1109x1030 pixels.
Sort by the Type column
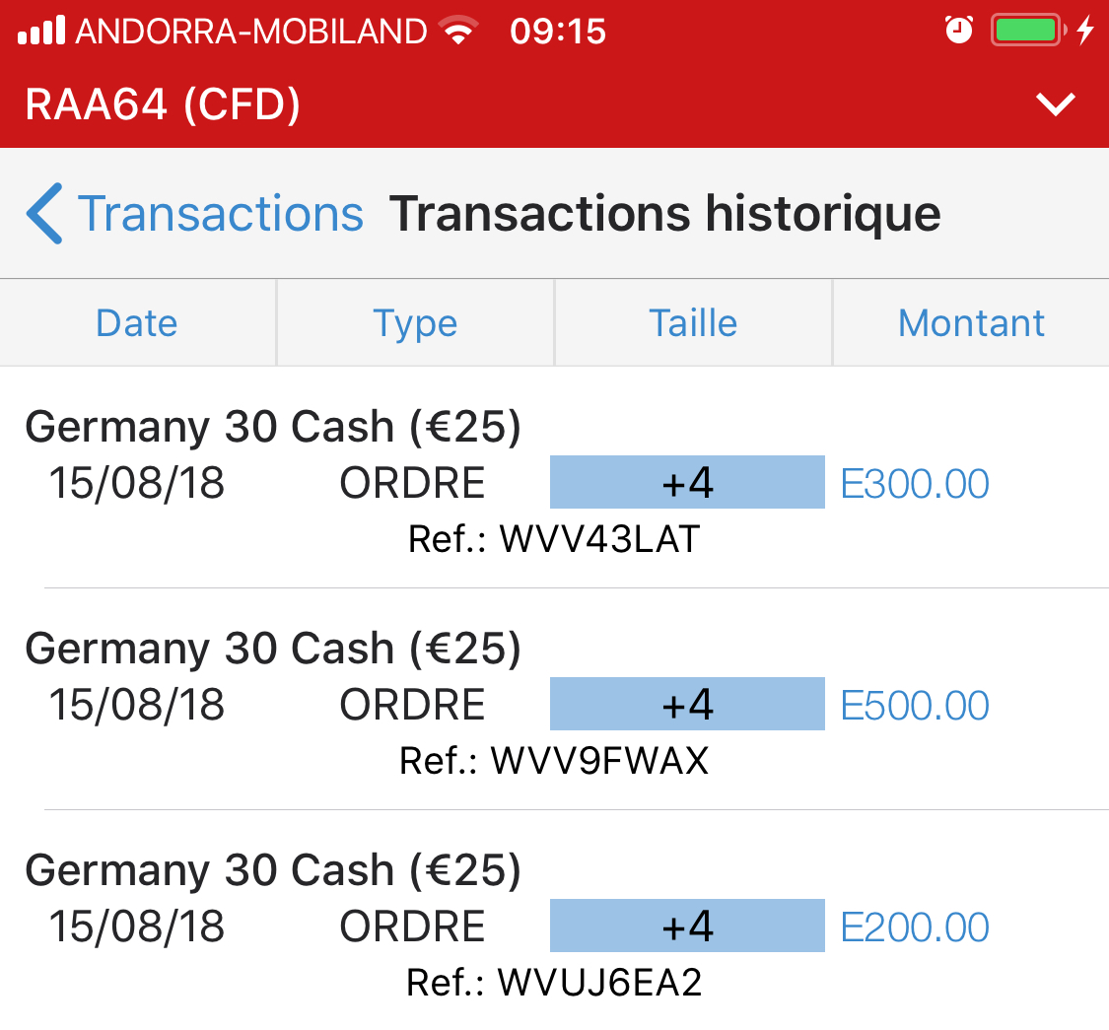coord(415,323)
